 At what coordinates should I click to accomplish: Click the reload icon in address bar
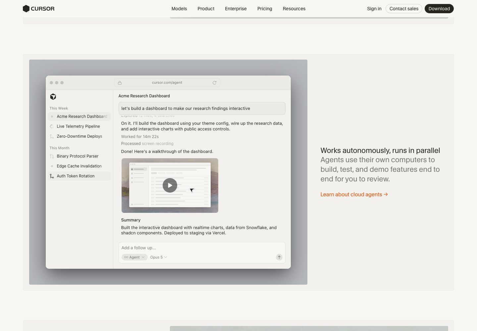point(214,83)
